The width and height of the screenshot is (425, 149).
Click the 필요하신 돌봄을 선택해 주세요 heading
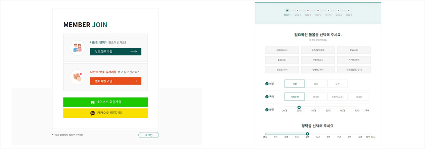coord(318,35)
